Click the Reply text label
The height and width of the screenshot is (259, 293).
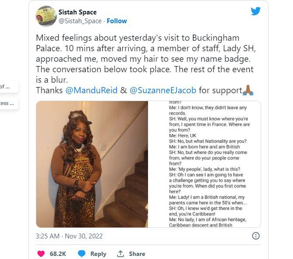(x=98, y=254)
